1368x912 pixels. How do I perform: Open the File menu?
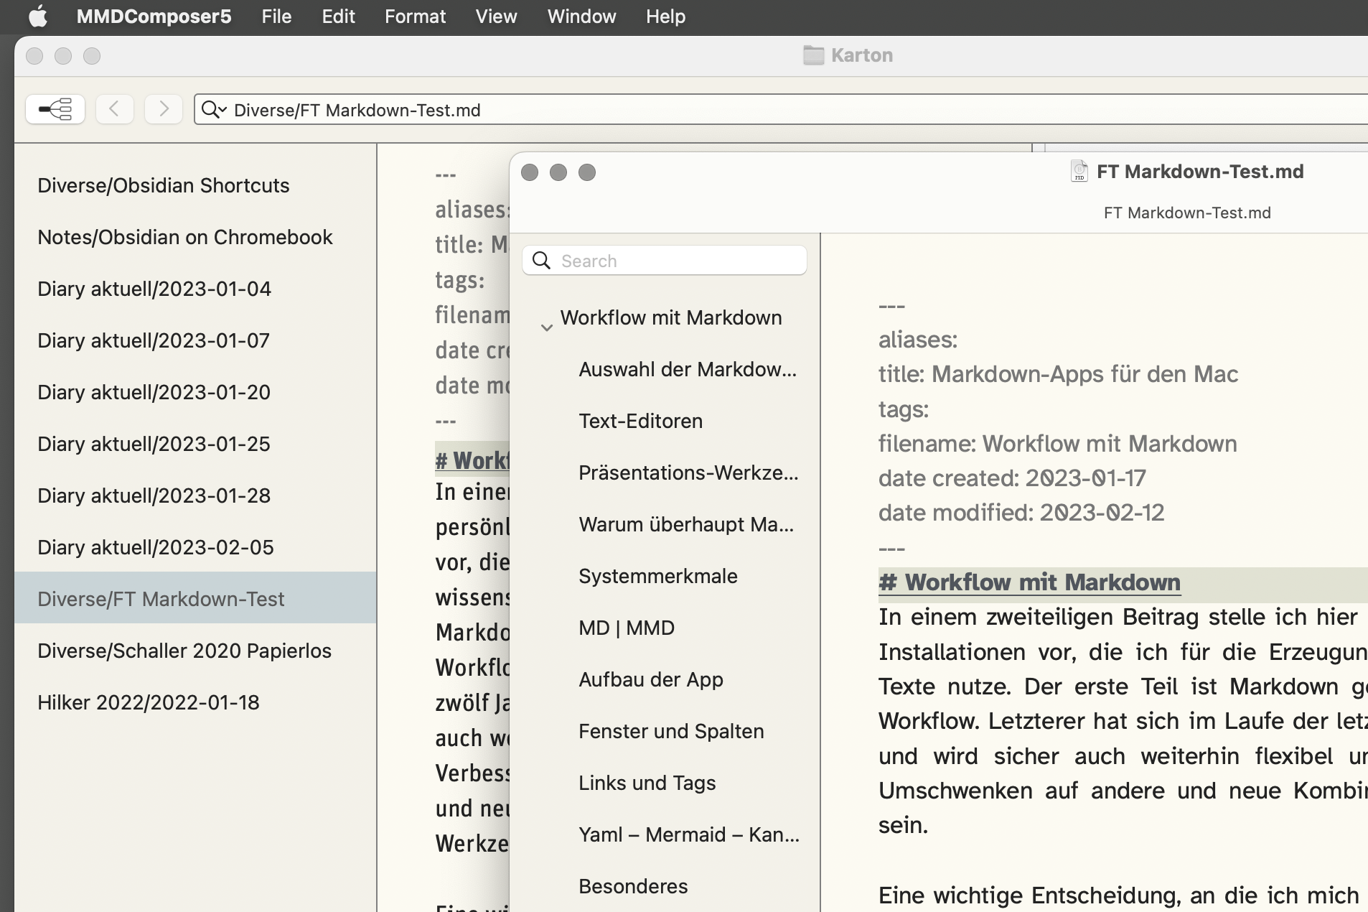(x=276, y=17)
